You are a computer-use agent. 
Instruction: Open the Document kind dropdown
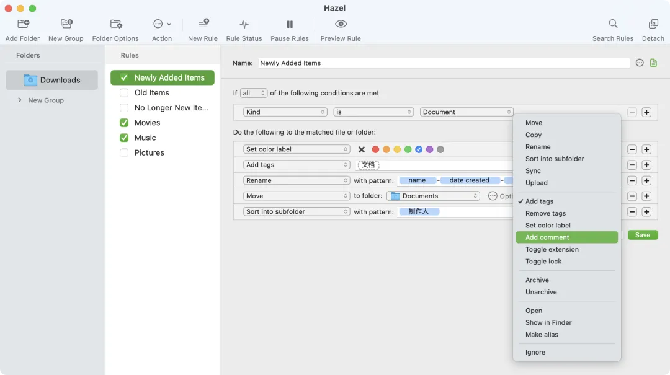[x=467, y=112]
